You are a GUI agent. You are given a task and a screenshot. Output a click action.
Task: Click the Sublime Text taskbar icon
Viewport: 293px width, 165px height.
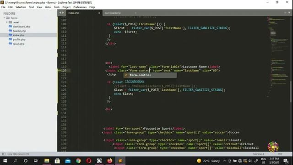pyautogui.click(x=120, y=161)
